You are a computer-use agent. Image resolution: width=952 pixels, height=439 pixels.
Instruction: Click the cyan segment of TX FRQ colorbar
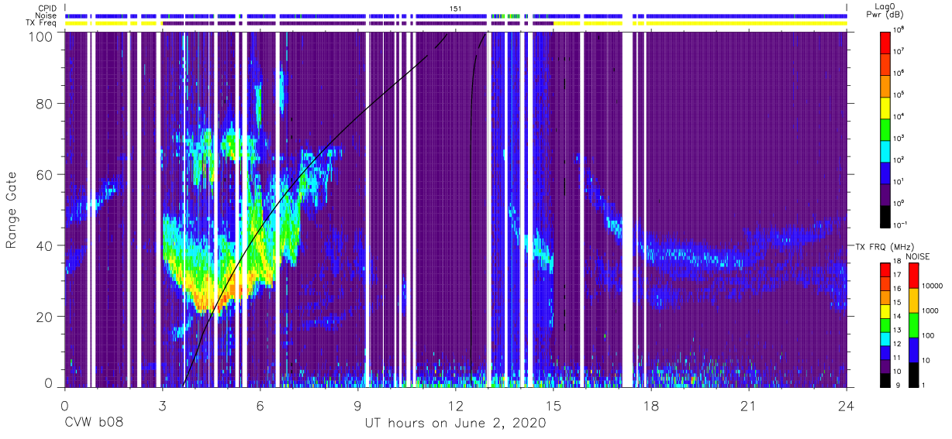[885, 338]
